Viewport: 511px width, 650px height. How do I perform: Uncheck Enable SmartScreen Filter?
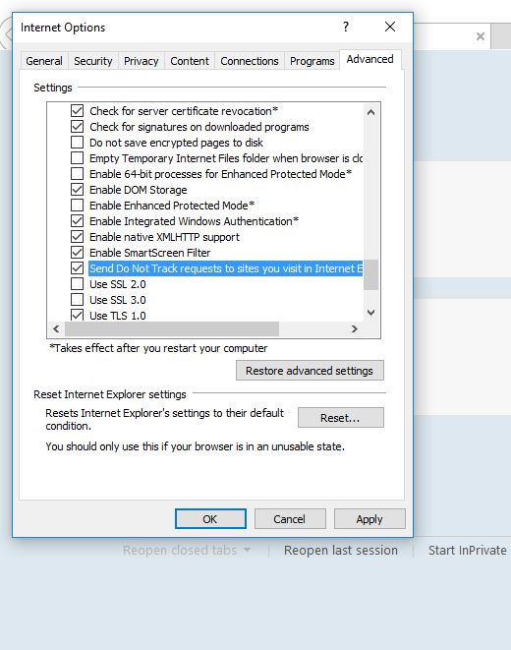pos(77,253)
